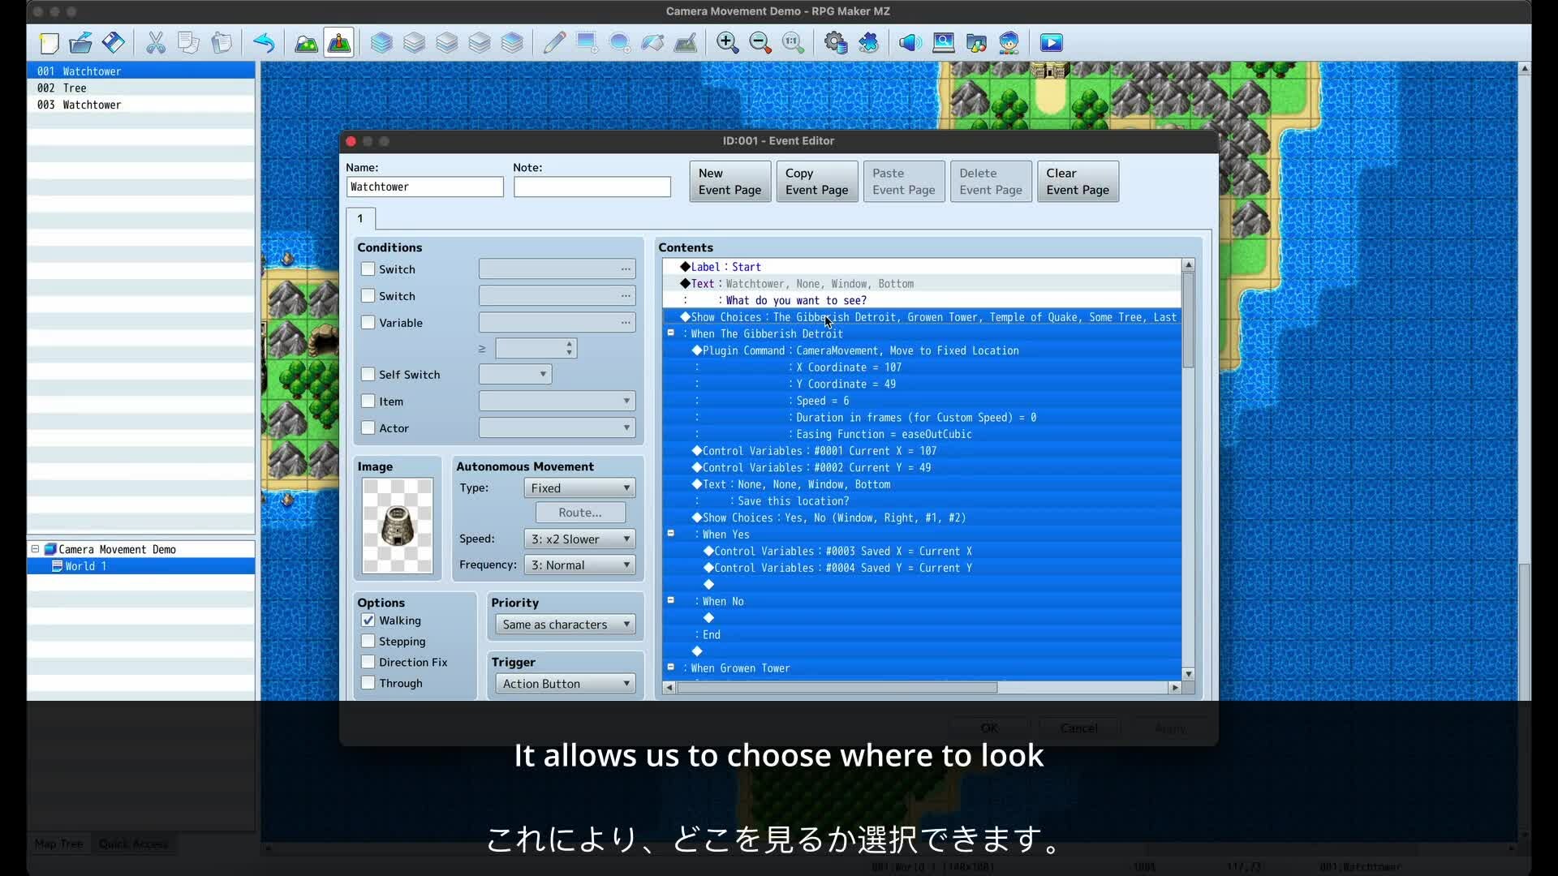Open the Speed x2 Slower dropdown
The image size is (1558, 876).
579,539
